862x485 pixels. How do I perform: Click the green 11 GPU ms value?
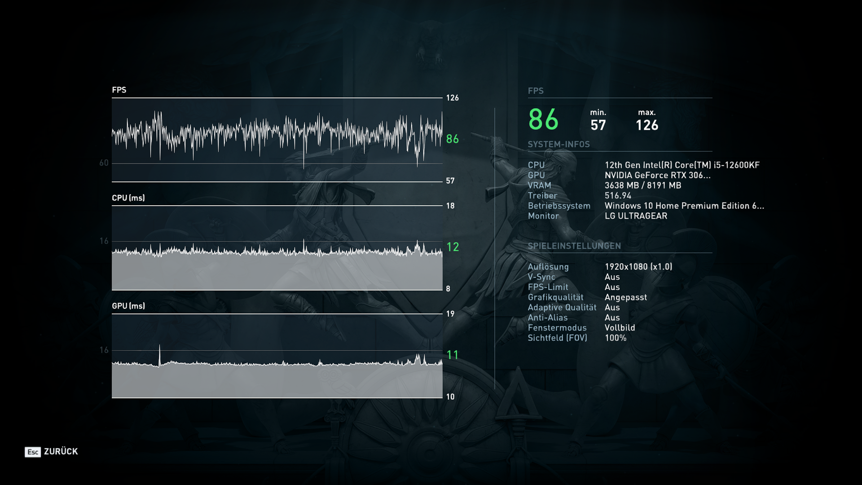[x=453, y=355]
